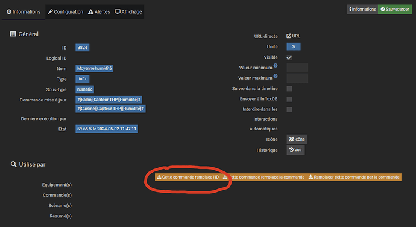Click the Utilisé par search icon
416x227 pixels.
13,164
